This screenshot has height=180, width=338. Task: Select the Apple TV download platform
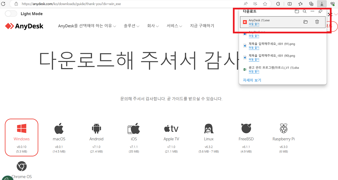pos(171,138)
